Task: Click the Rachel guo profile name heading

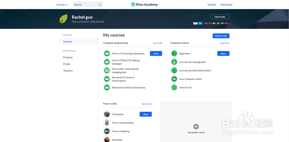Action: (82, 17)
